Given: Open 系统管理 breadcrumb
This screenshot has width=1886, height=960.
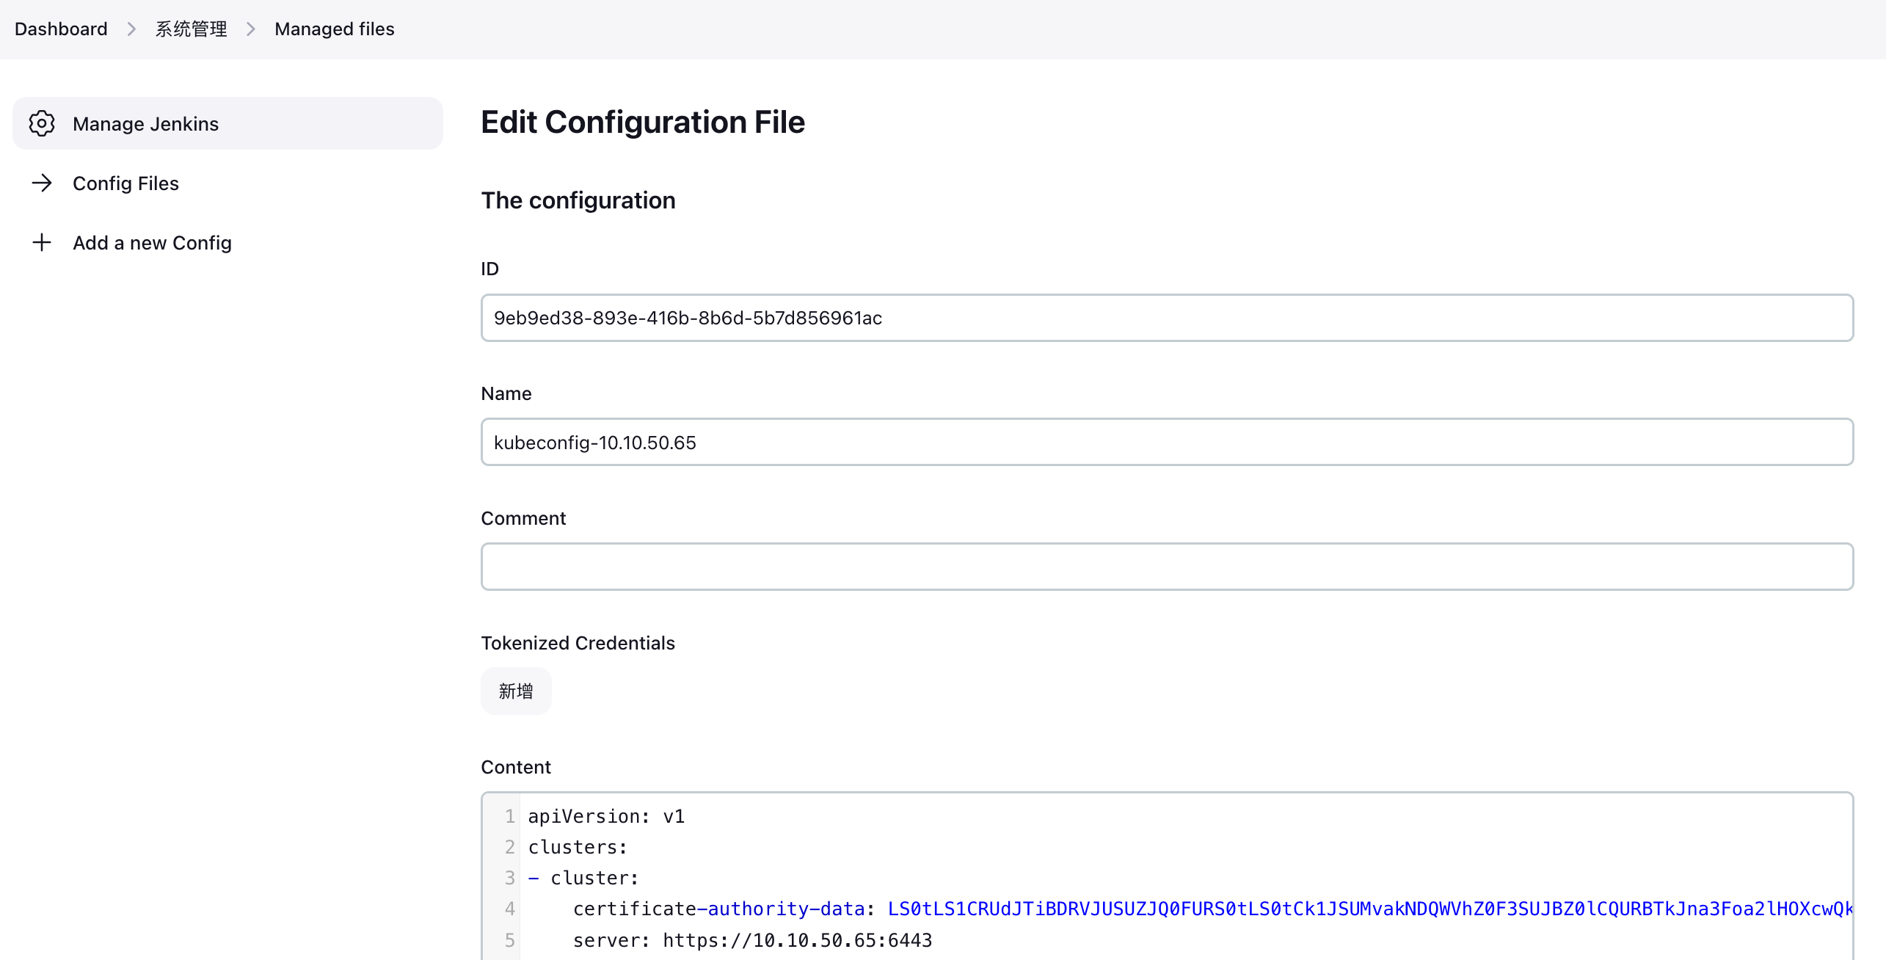Looking at the screenshot, I should pos(191,29).
